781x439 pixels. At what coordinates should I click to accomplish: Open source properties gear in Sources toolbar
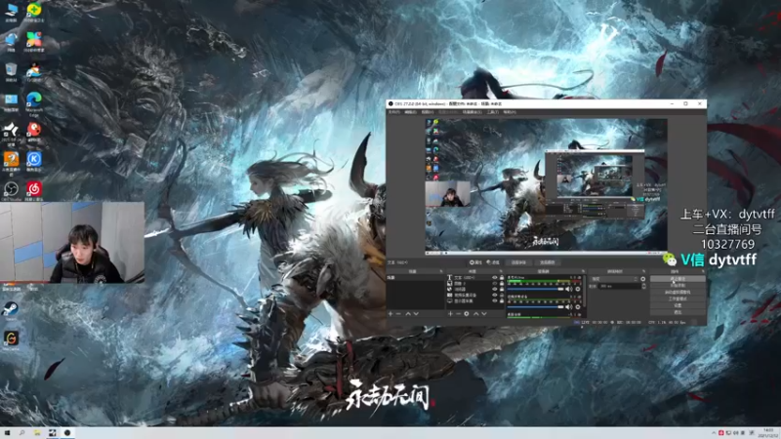pyautogui.click(x=467, y=314)
